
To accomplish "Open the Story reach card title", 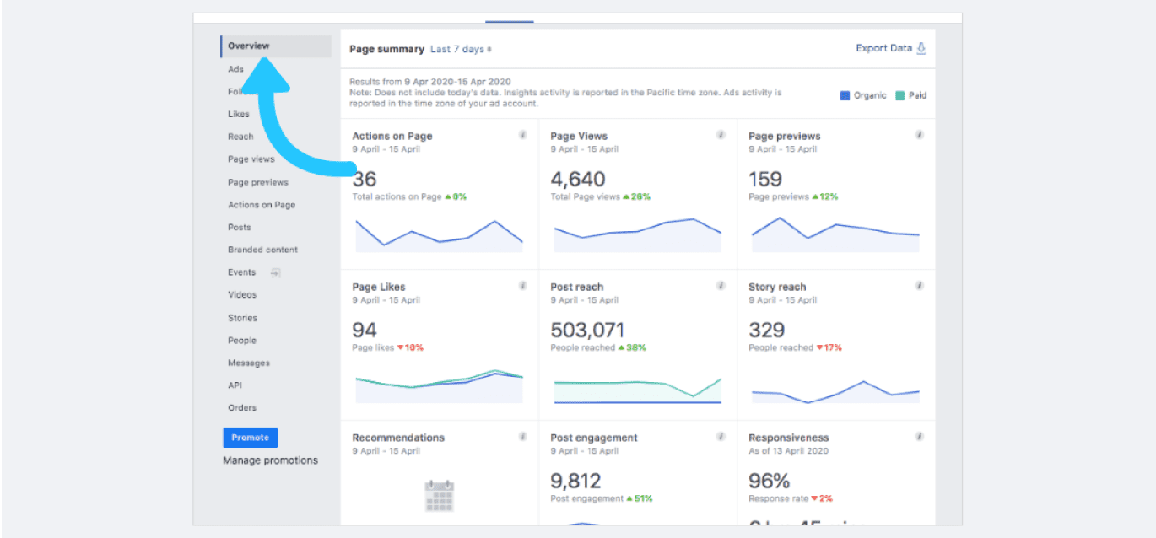I will (777, 287).
